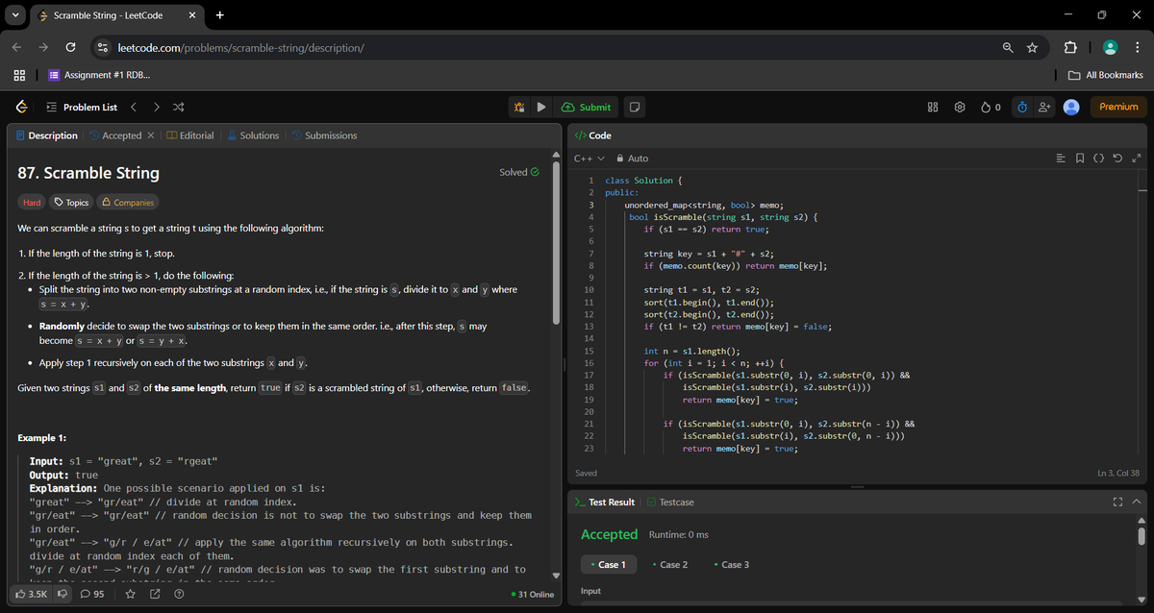Toggle the Auto lock setting

(632, 158)
